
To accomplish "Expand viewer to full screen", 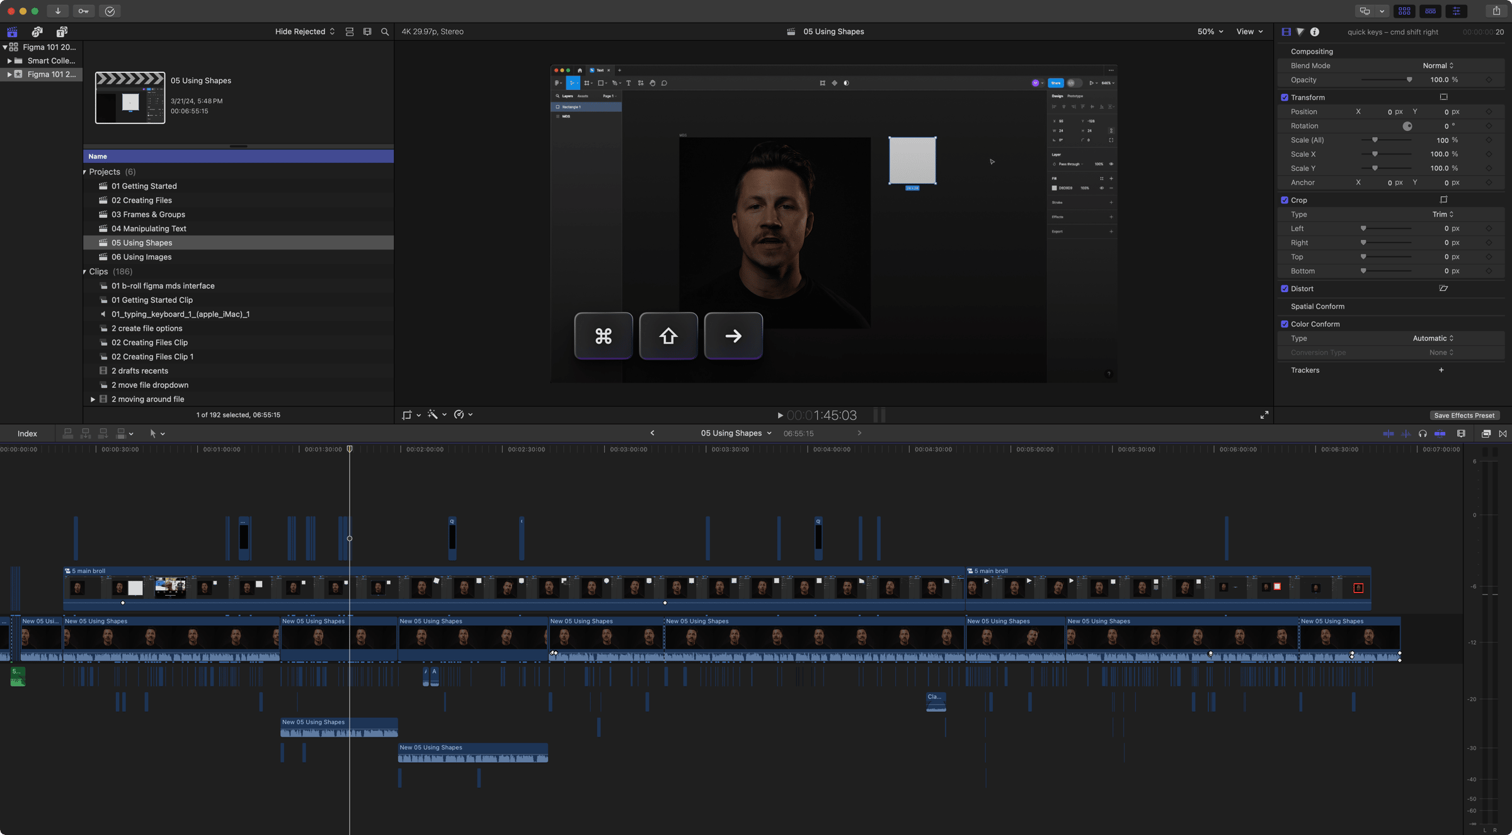I will tap(1264, 415).
